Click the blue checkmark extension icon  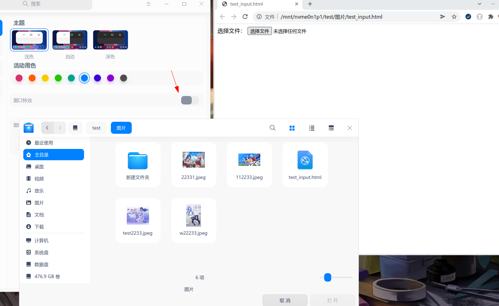(468, 17)
